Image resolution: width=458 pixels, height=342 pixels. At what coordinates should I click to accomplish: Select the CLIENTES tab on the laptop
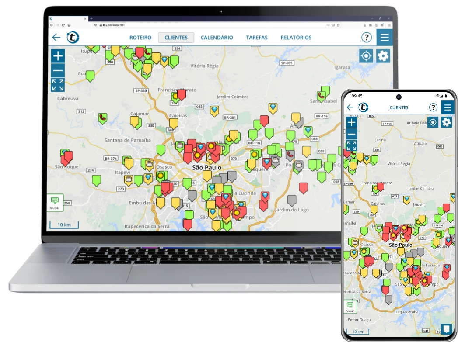pos(176,38)
